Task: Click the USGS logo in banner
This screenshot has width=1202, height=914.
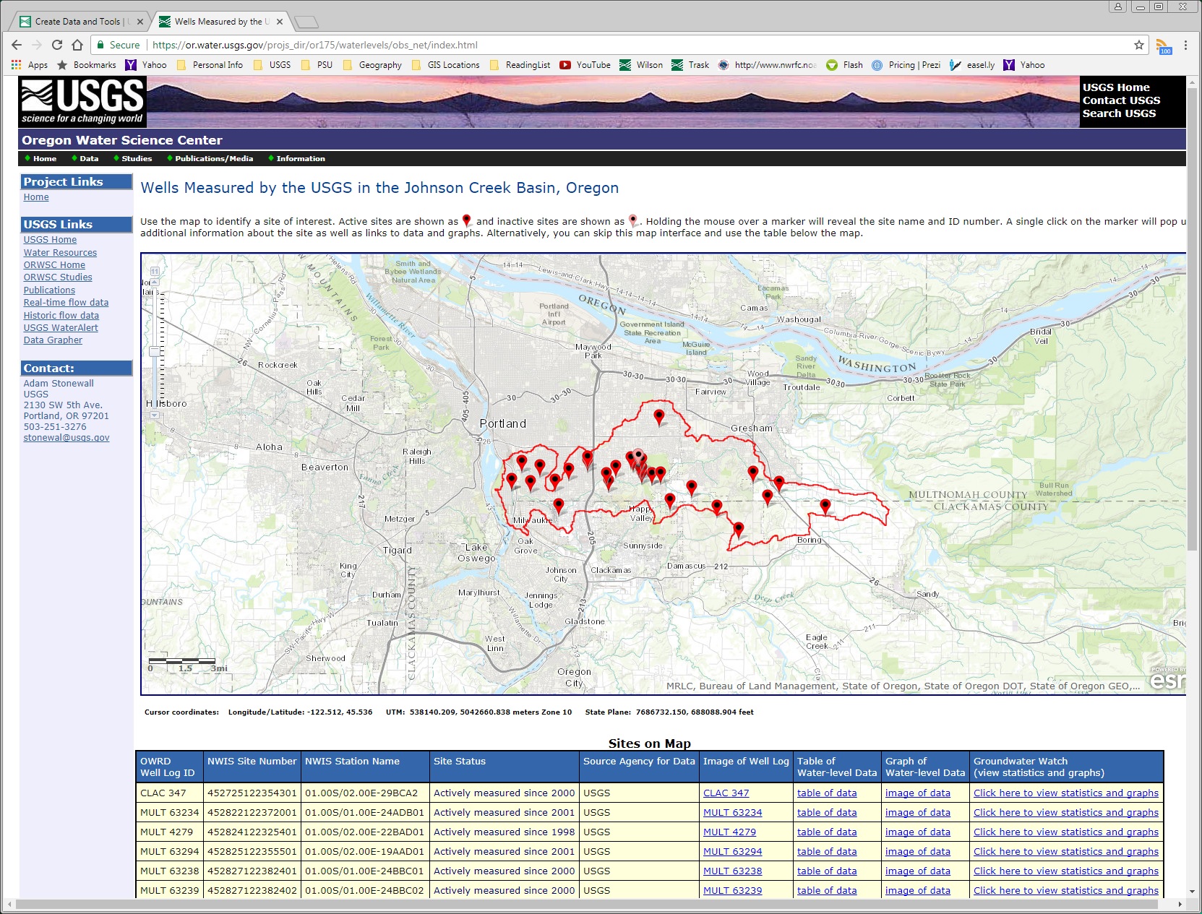Action: (x=82, y=102)
